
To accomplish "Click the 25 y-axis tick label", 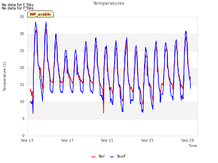I will pos(22,51).
